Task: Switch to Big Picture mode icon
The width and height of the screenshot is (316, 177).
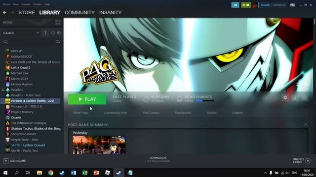Action: coord(292,5)
